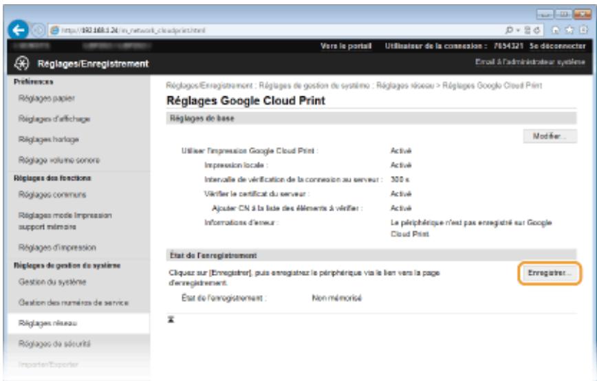Click the 300 s interval value
The height and width of the screenshot is (381, 597).
pos(400,179)
